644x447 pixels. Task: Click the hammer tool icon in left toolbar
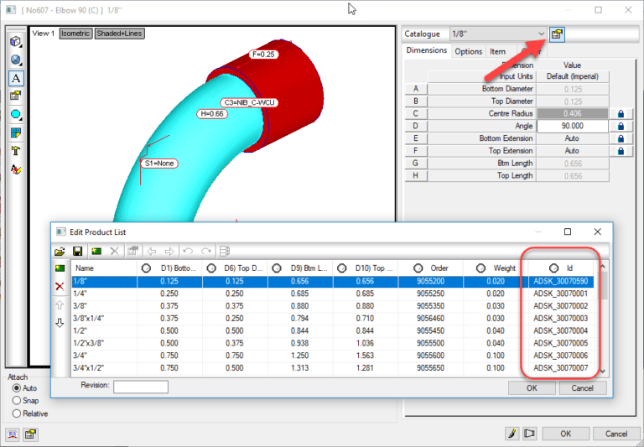16,151
